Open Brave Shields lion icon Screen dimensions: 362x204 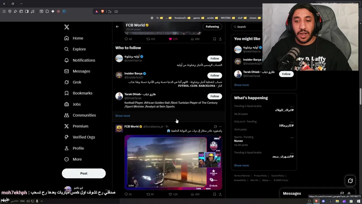[x=102, y=11]
